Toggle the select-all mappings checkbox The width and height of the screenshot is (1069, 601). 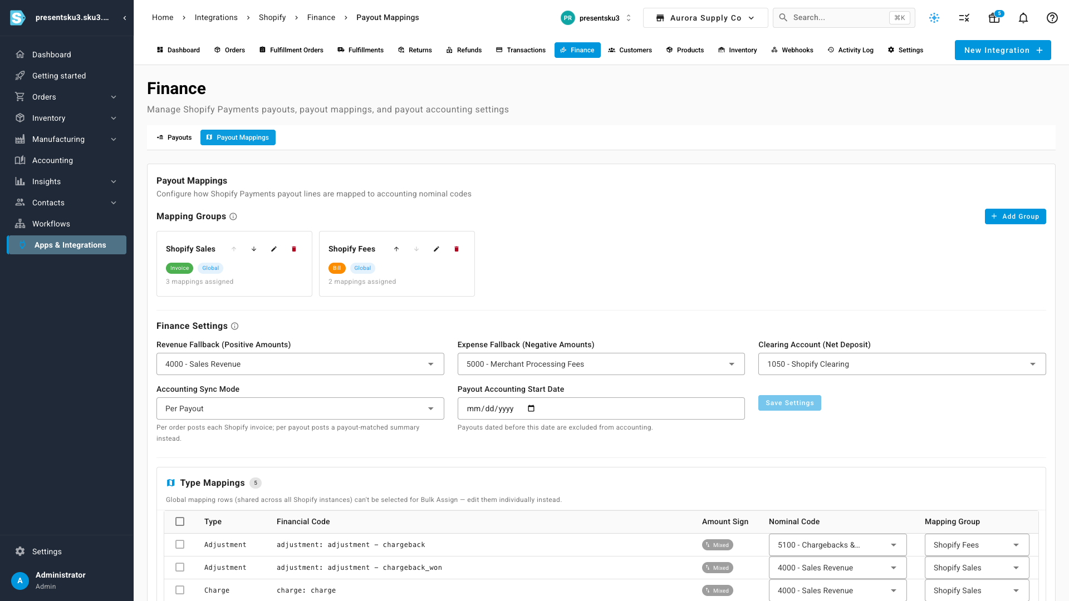(x=180, y=521)
